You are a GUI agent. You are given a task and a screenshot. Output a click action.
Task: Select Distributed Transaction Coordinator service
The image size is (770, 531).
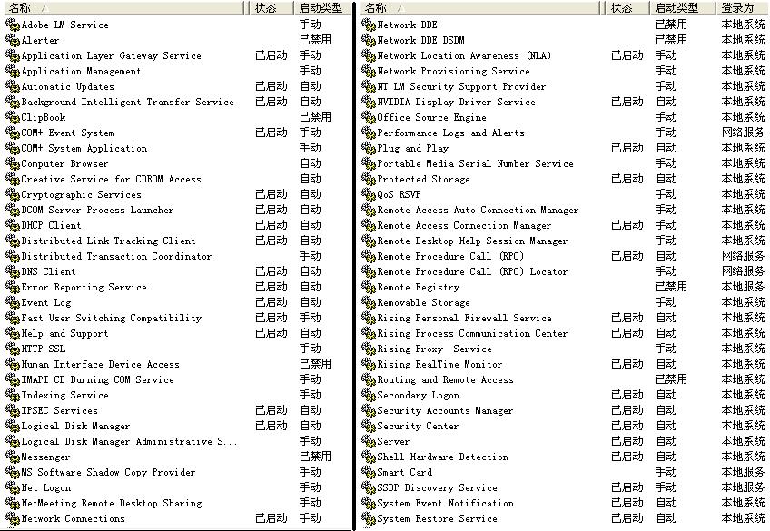116,256
